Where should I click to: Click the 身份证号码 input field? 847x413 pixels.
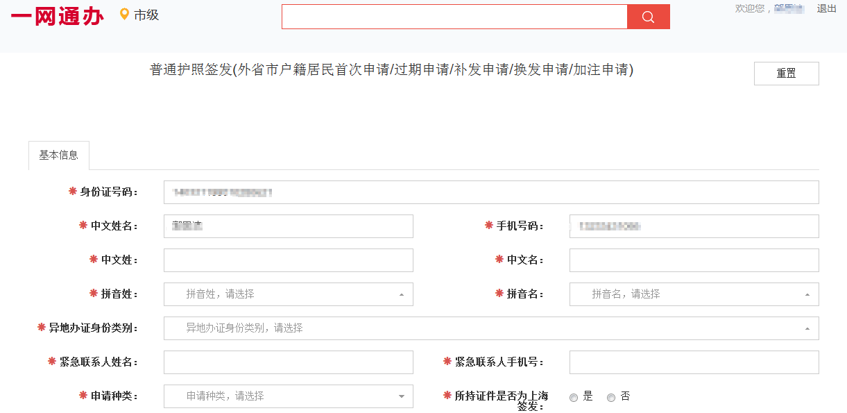tap(491, 192)
